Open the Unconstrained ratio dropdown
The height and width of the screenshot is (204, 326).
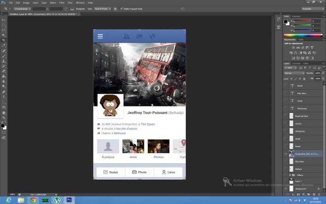(22, 9)
